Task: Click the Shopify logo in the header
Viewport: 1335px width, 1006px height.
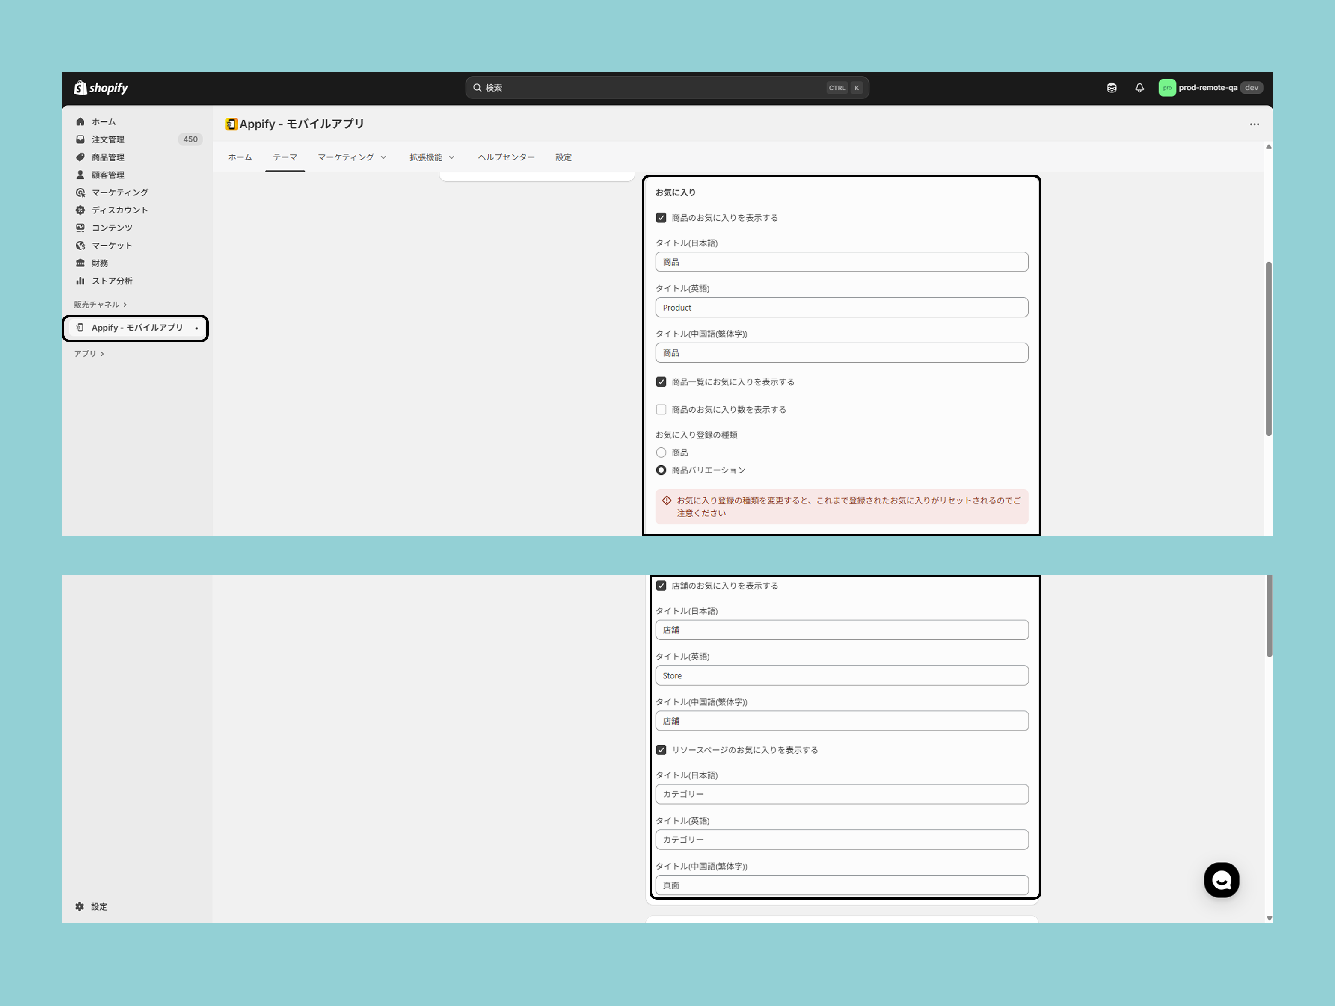Action: (x=101, y=88)
